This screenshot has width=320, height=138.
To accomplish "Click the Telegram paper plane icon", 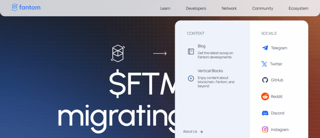I will [265, 48].
